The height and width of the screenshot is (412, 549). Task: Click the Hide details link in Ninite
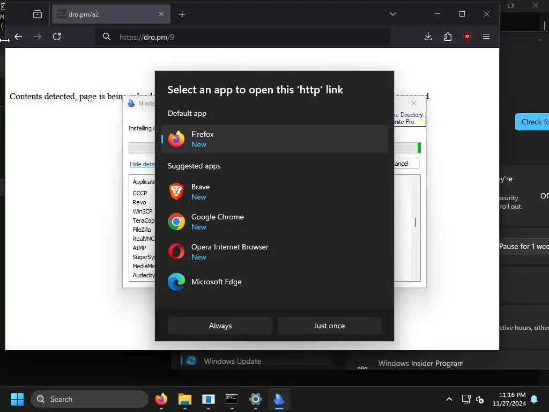[x=142, y=164]
